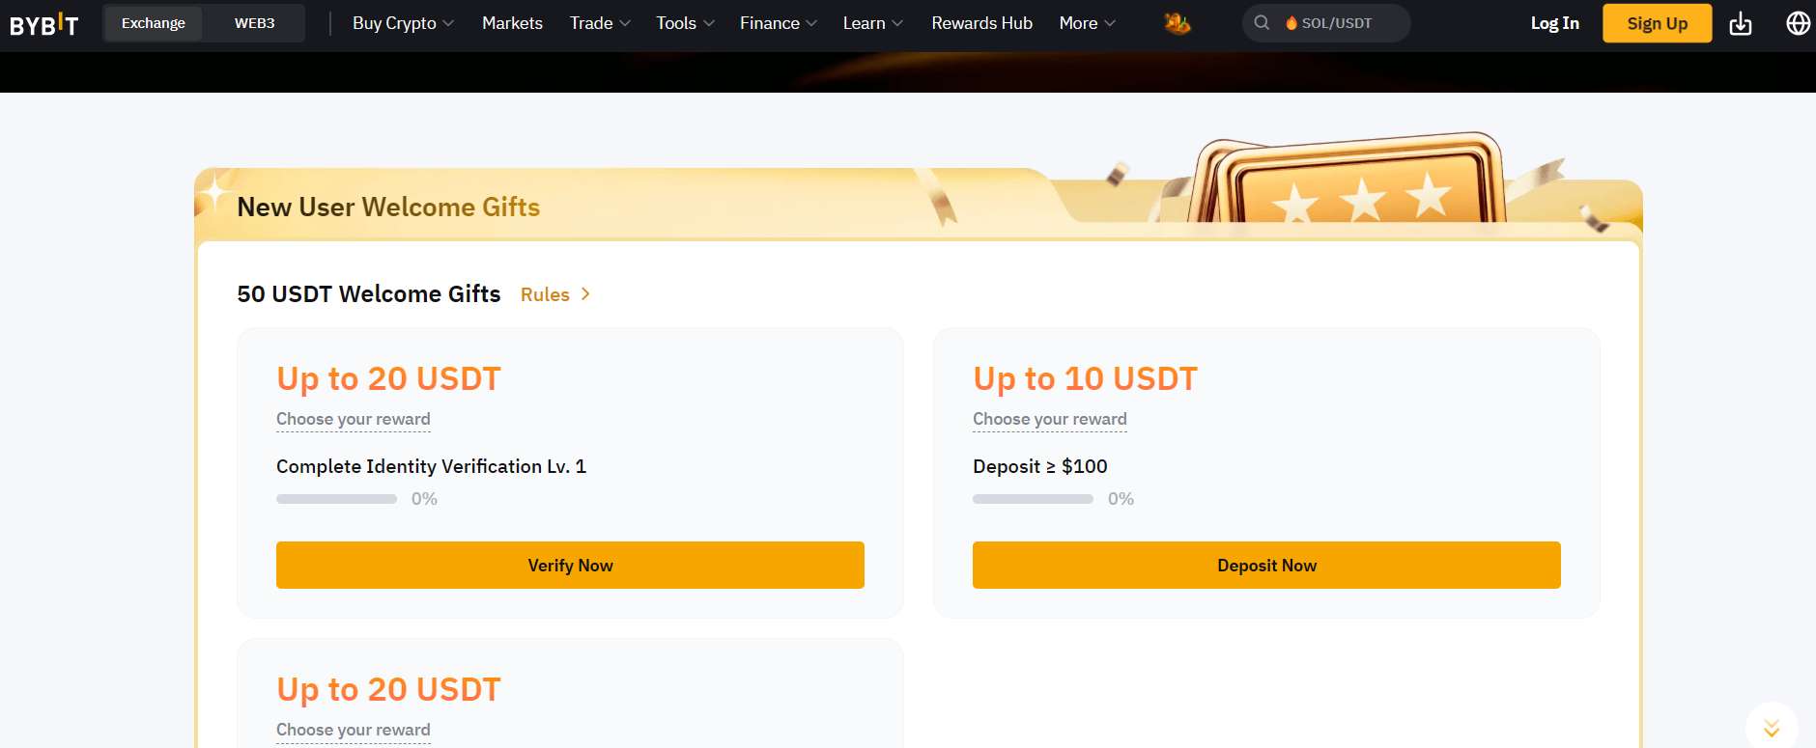Click the golden stars ticket image
The image size is (1816, 748).
click(x=1349, y=179)
